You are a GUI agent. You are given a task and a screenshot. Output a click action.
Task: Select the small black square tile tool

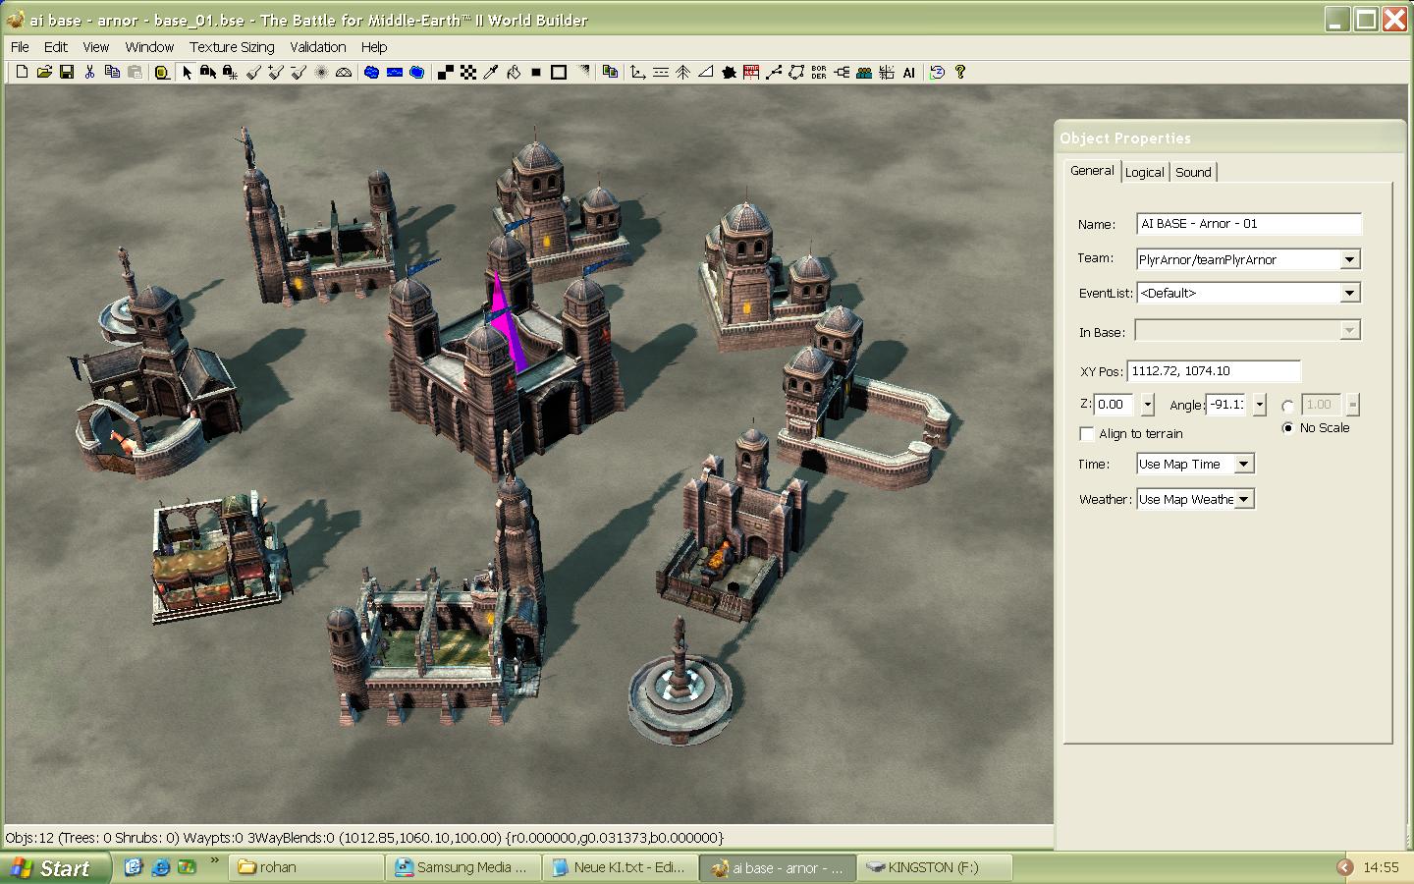point(536,72)
